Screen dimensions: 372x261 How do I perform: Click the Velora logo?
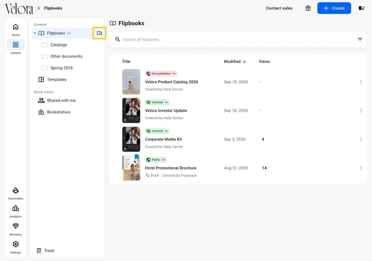click(19, 9)
